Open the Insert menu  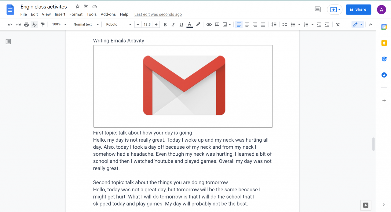click(x=60, y=14)
